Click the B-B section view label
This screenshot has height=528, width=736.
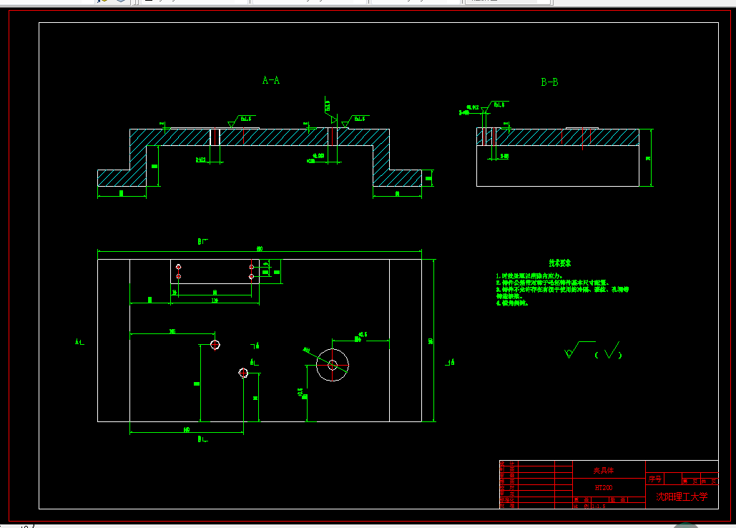(549, 82)
